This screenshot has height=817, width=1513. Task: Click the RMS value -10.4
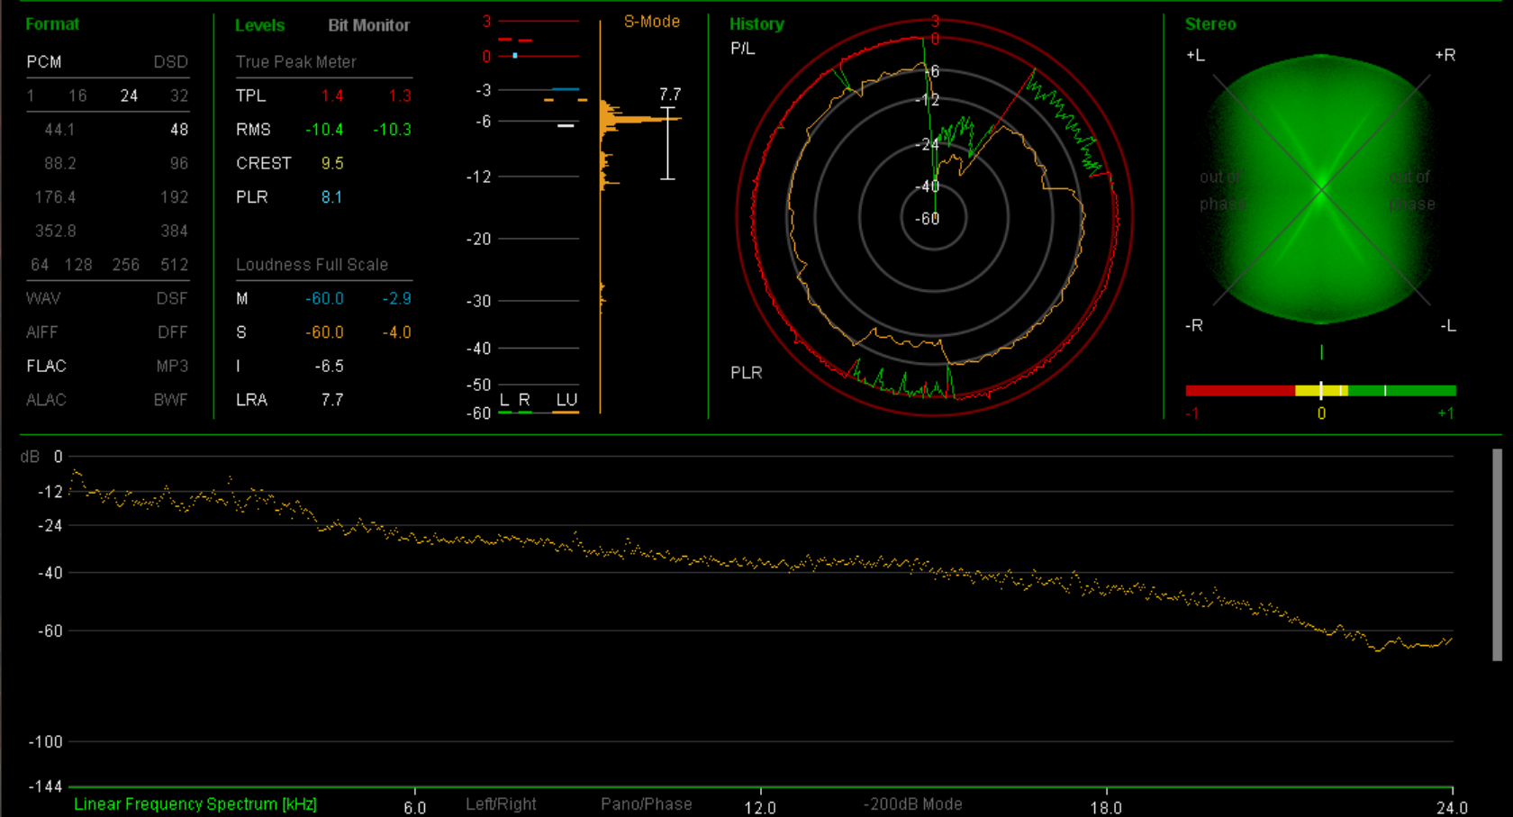point(324,130)
